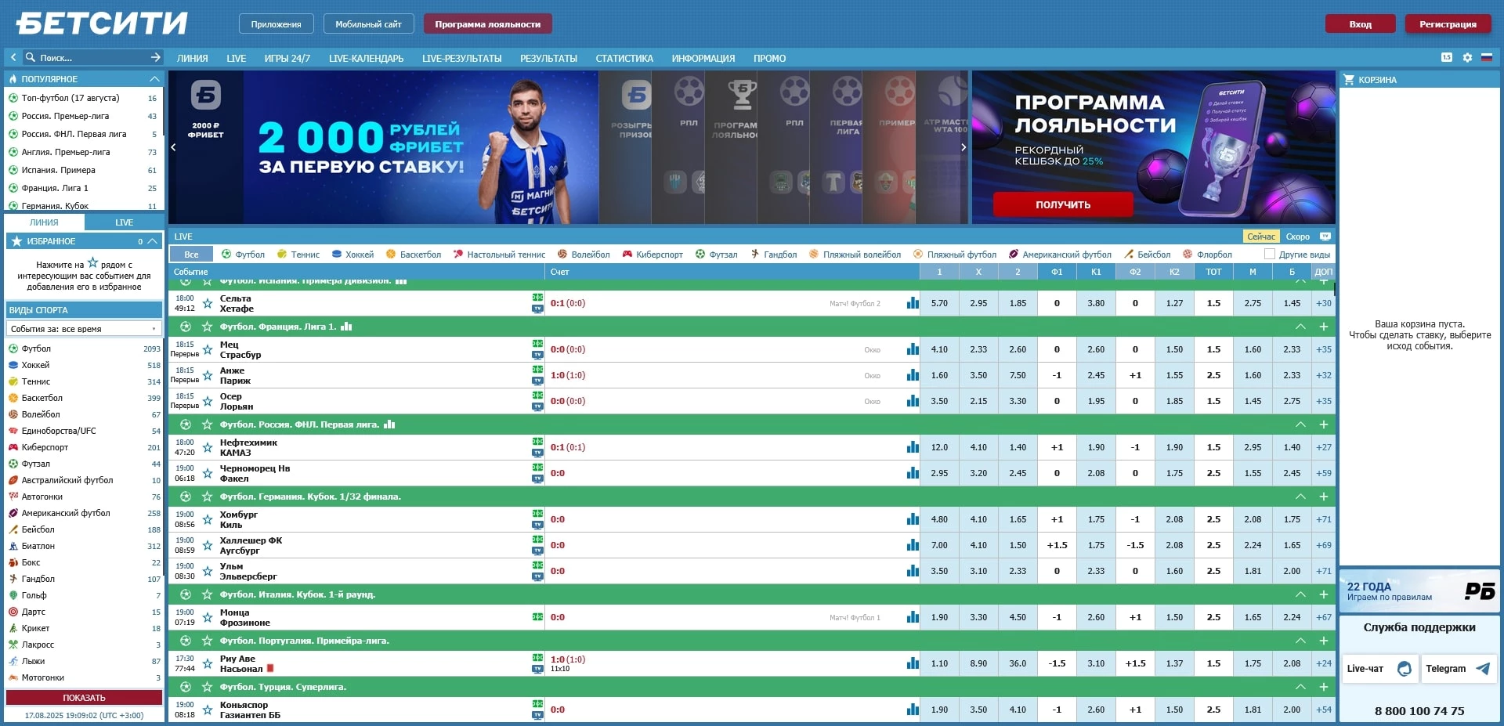The width and height of the screenshot is (1504, 726).
Task: Click the Russian flag language icon
Action: tap(1488, 58)
